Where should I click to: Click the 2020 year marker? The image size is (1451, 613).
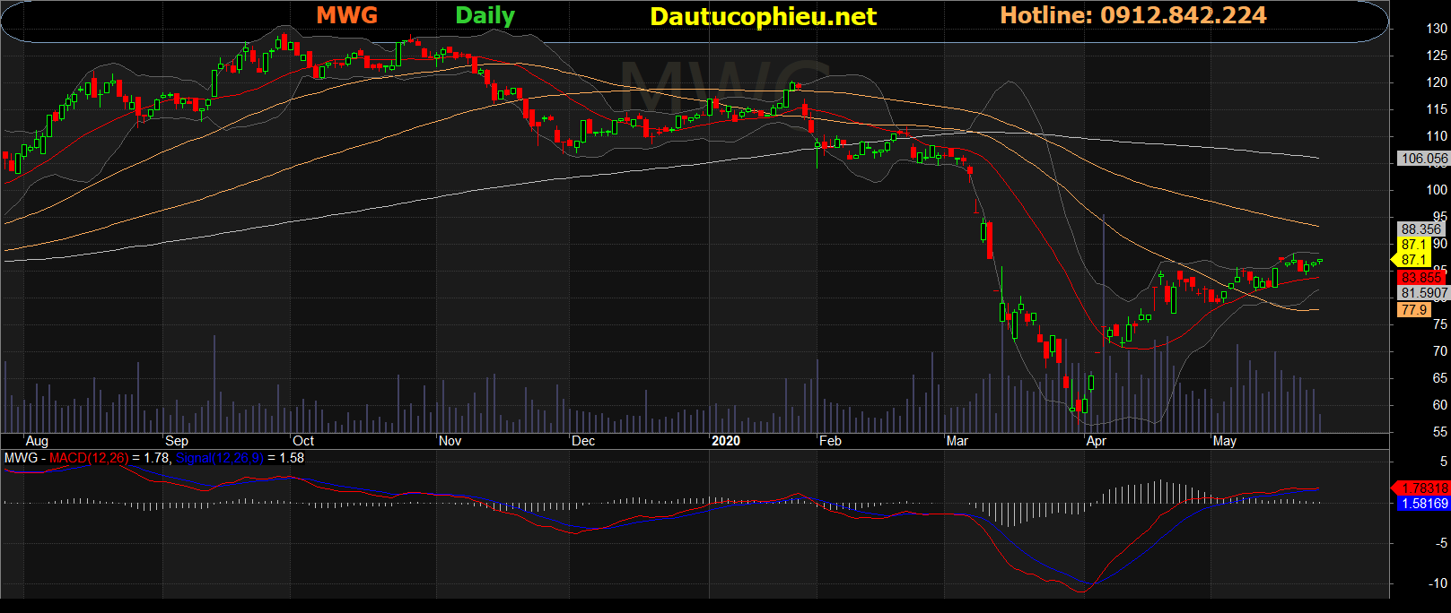pos(725,441)
